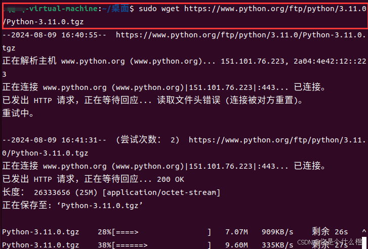
Task: Click the 38% download progress bar
Action: (161, 245)
